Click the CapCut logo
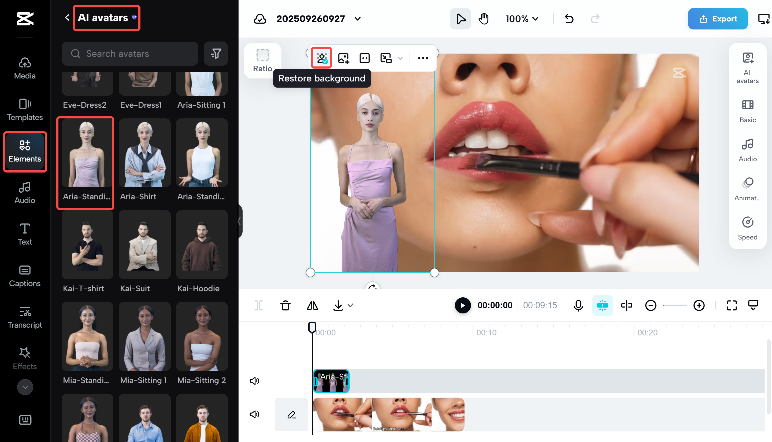Image resolution: width=772 pixels, height=442 pixels. [x=25, y=18]
